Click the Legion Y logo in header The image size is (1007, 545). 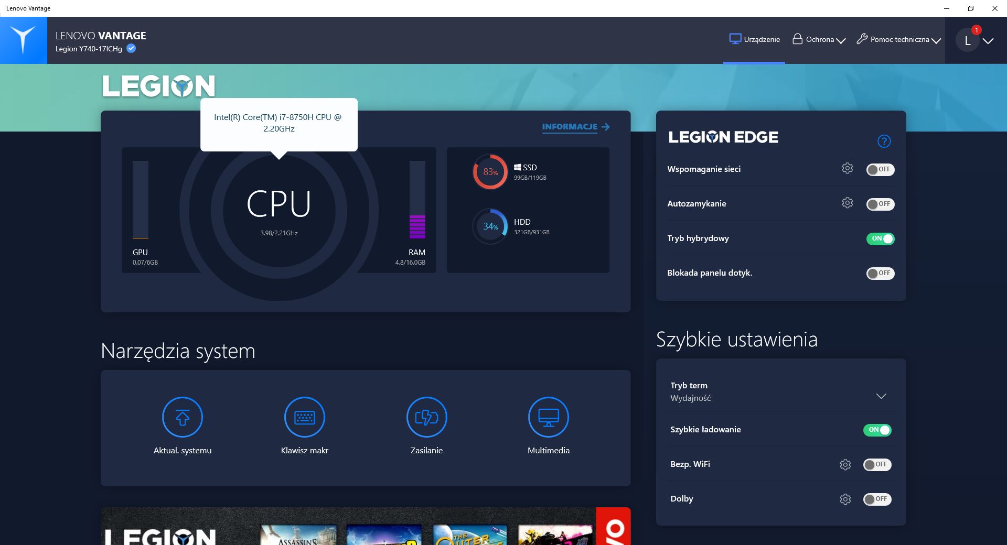pos(23,40)
